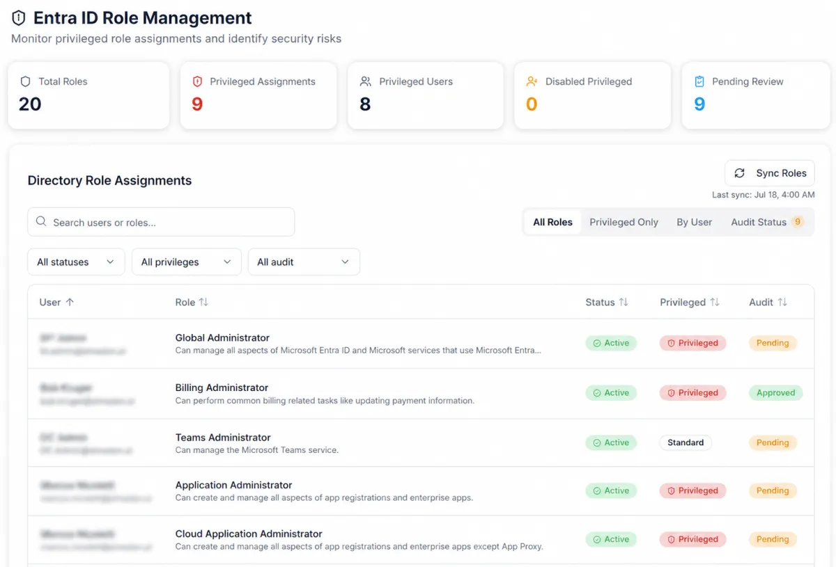The height and width of the screenshot is (567, 836).
Task: Click the Role column header
Action: click(x=192, y=302)
